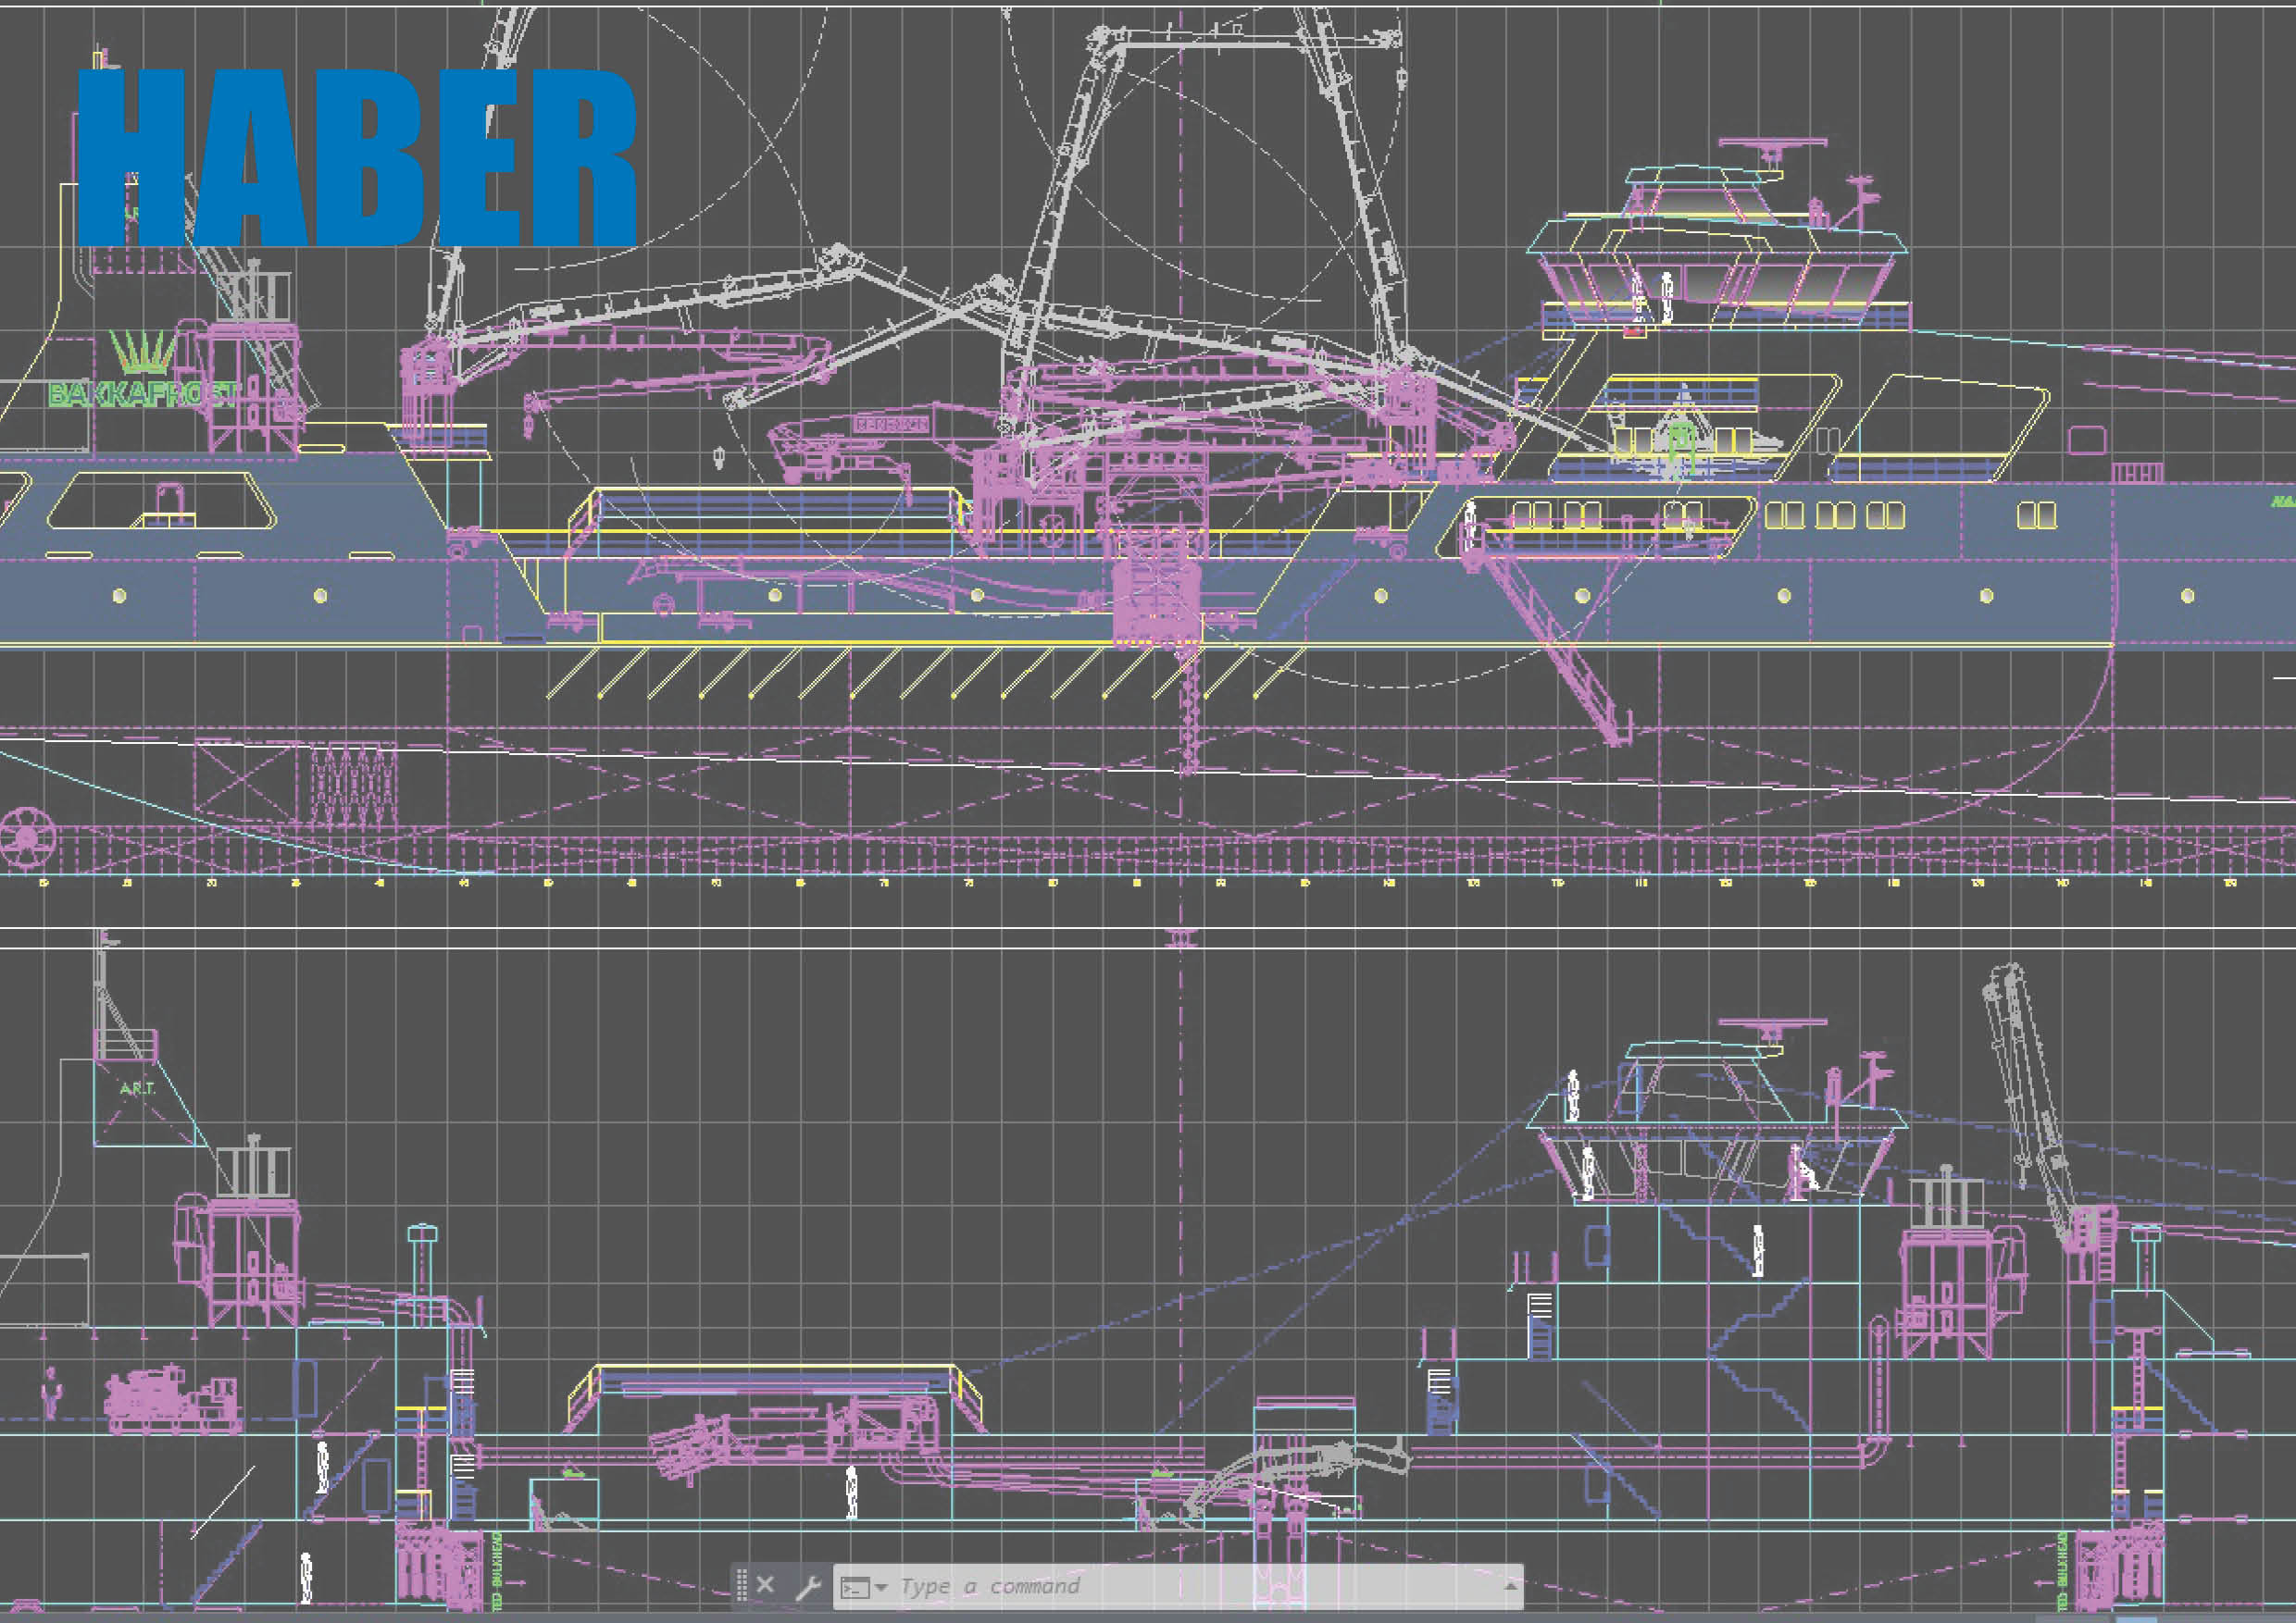This screenshot has height=1623, width=2296.
Task: Click the A.R.T. label on stern mast
Action: (137, 1088)
